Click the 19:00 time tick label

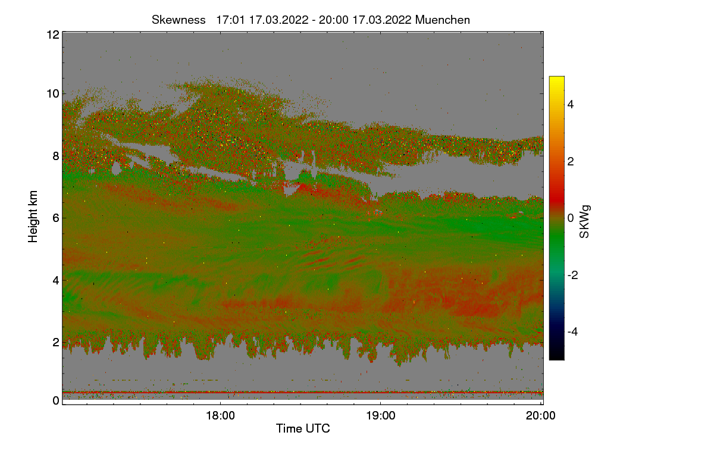point(381,416)
